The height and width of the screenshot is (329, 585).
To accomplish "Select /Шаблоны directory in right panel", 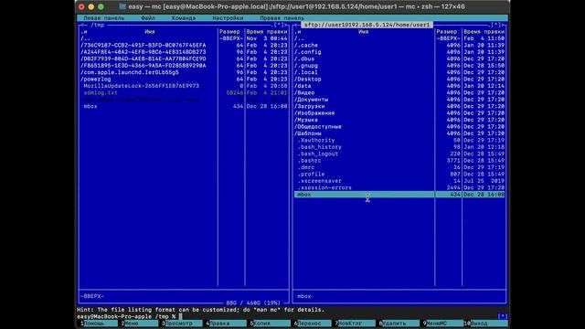I will 399,133.
